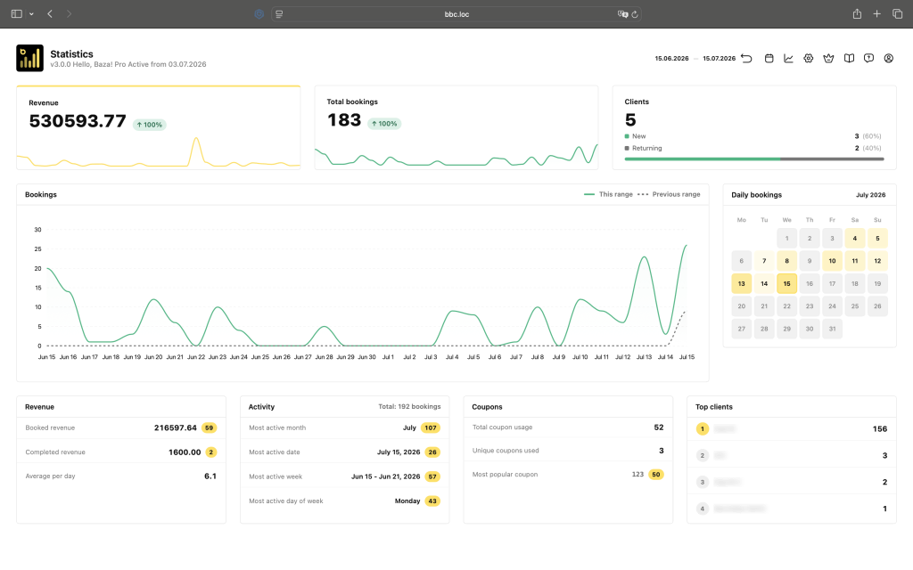Click the Returning clients legend item
The width and height of the screenshot is (913, 570).
[644, 149]
